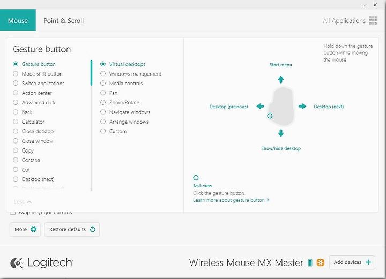Image resolution: width=386 pixels, height=279 pixels.
Task: Toggle Swap left/right buttons checkbox
Action: coord(12,213)
